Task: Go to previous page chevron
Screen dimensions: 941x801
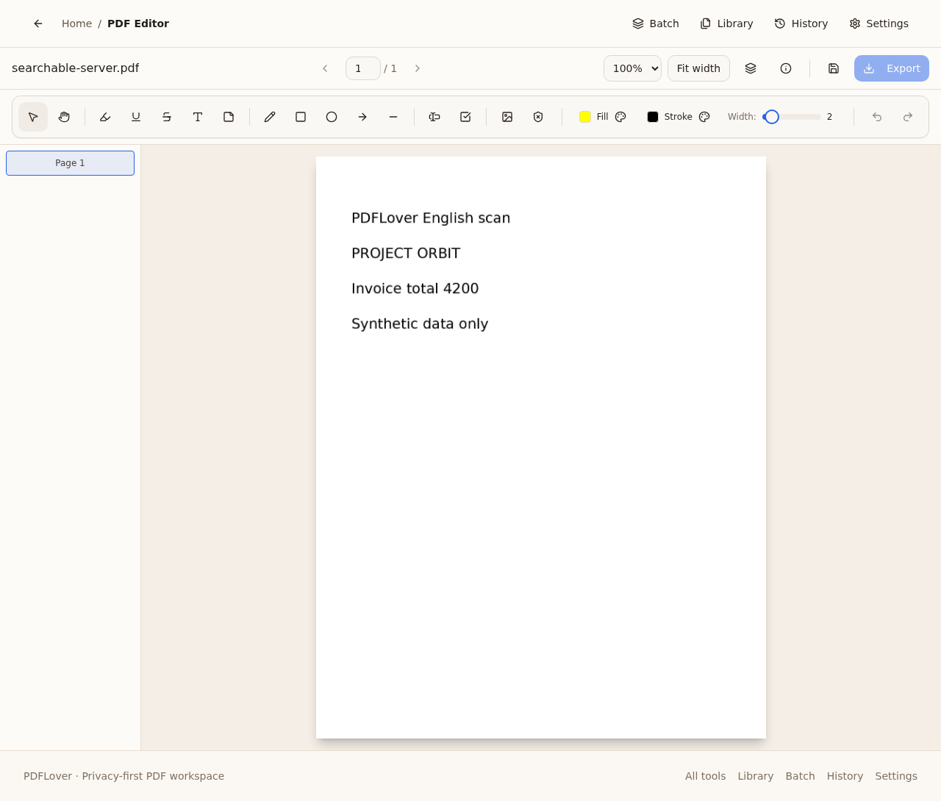Action: pos(325,68)
